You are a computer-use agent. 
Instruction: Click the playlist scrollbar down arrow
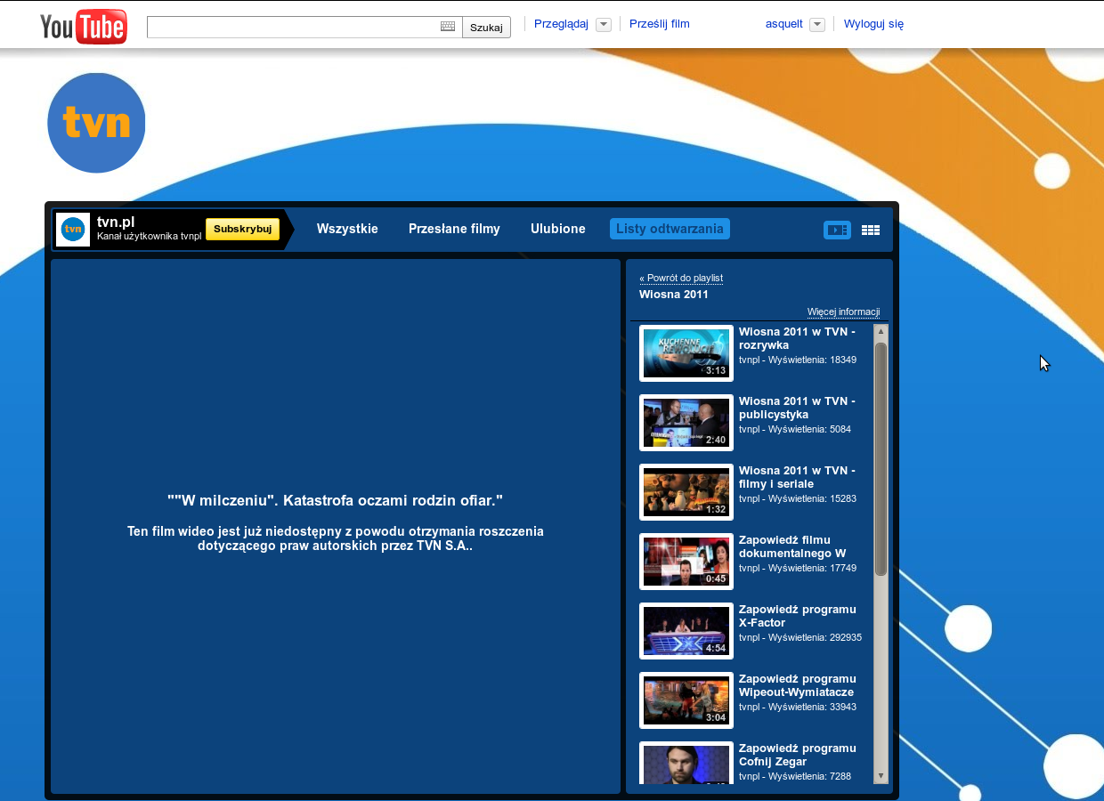point(881,776)
